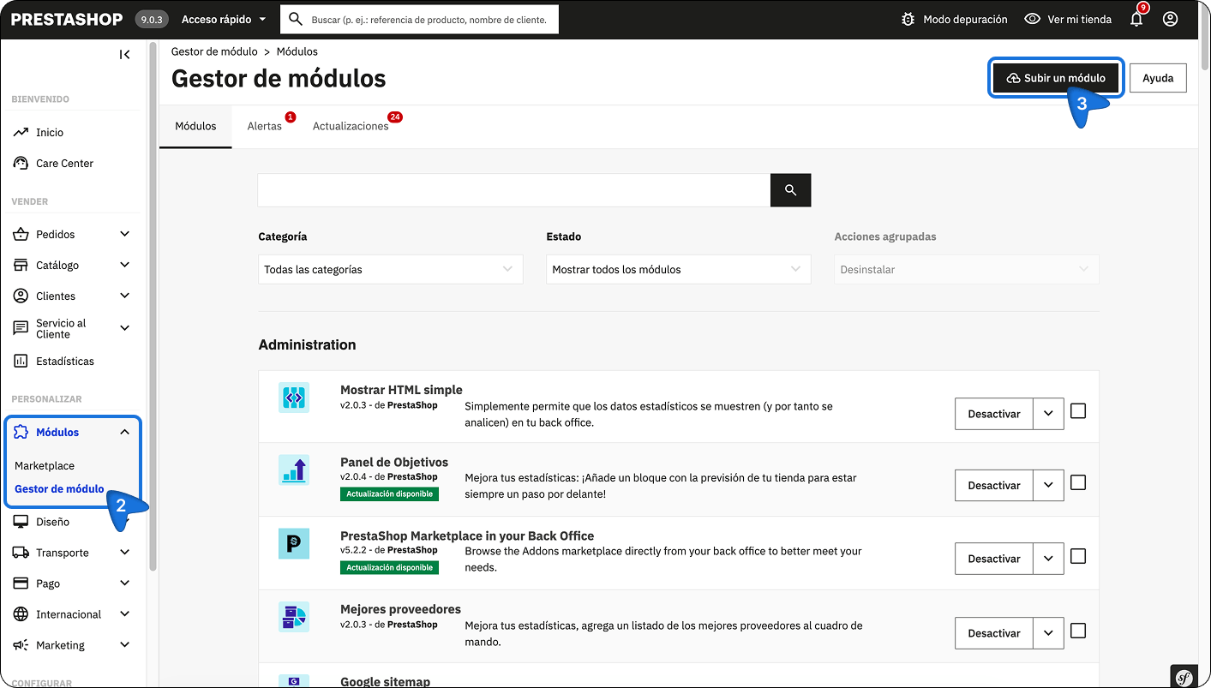The image size is (1211, 688).
Task: Click the Care Center headset icon
Action: click(x=21, y=163)
